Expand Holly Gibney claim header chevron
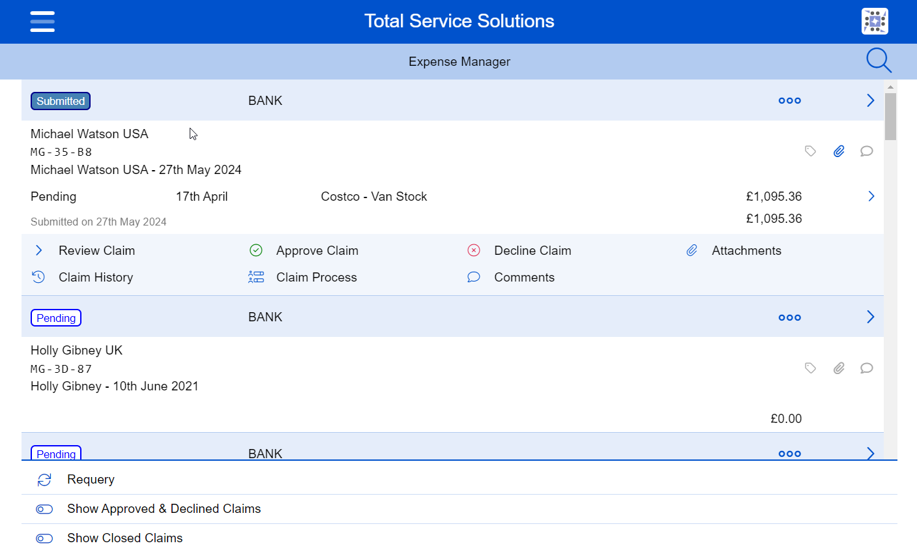917x552 pixels. (x=871, y=317)
